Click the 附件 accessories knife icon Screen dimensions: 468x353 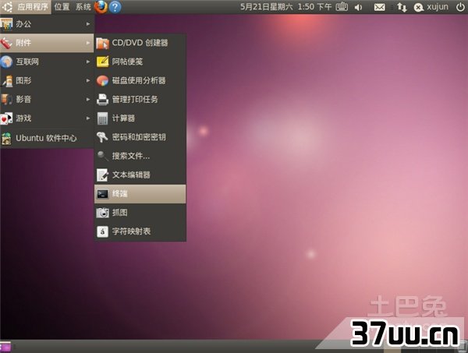coord(6,43)
